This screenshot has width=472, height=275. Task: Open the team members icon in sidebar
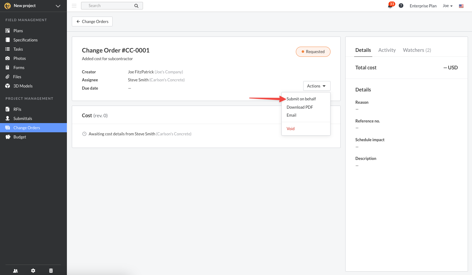(15, 271)
